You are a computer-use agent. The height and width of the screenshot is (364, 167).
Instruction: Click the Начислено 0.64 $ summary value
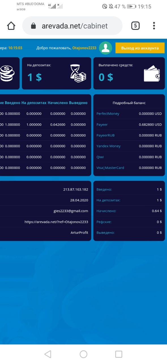point(157,211)
